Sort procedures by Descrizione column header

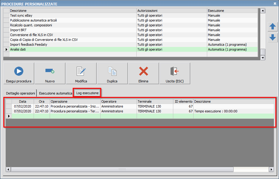[x=73, y=11]
